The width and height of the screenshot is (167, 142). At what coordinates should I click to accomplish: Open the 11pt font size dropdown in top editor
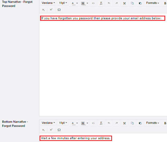[63, 3]
